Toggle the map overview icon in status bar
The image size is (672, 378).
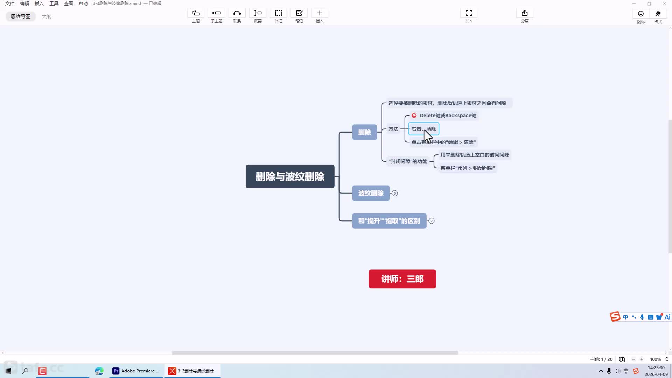(x=622, y=359)
